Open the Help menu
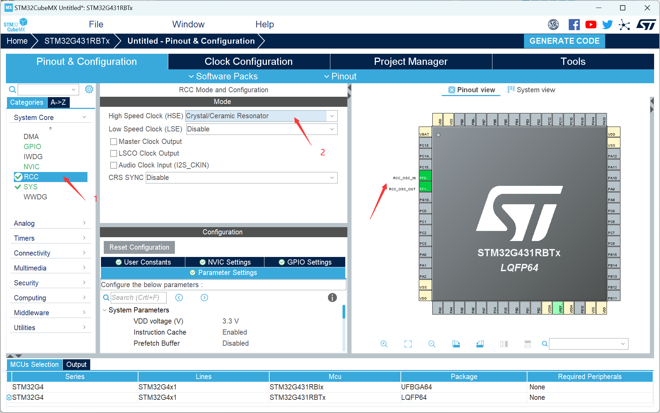660x413 pixels. [x=265, y=24]
